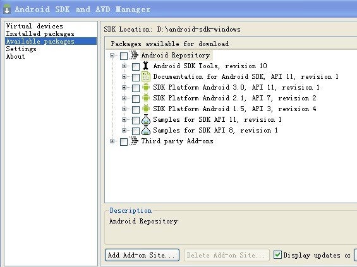The width and height of the screenshot is (357, 267).
Task: Expand Android SDK Tools revision 10 entry
Action: (x=124, y=66)
